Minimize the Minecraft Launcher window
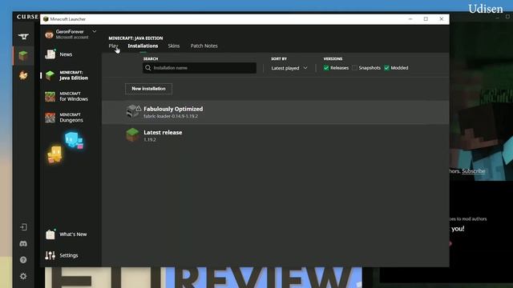This screenshot has width=513, height=288. coord(410,19)
